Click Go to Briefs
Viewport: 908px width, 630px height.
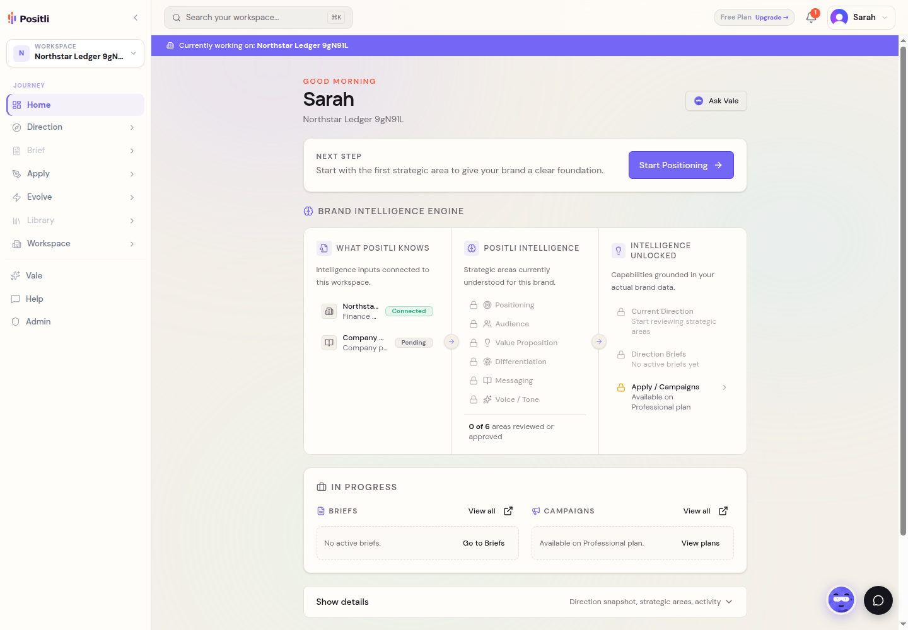coord(484,543)
